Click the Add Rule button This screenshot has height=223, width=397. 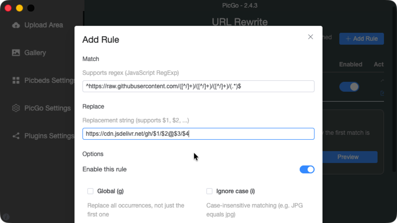click(361, 39)
